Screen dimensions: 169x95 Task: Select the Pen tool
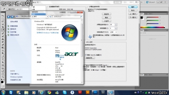click(x=3, y=56)
